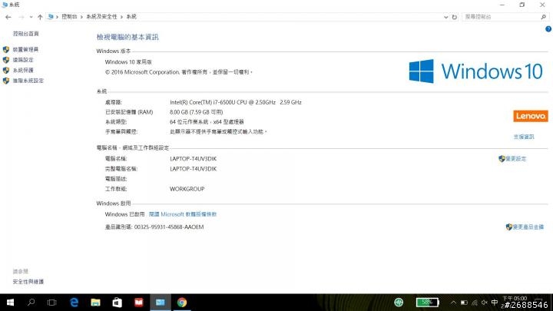Click the battery icon in system tray

tap(464, 303)
